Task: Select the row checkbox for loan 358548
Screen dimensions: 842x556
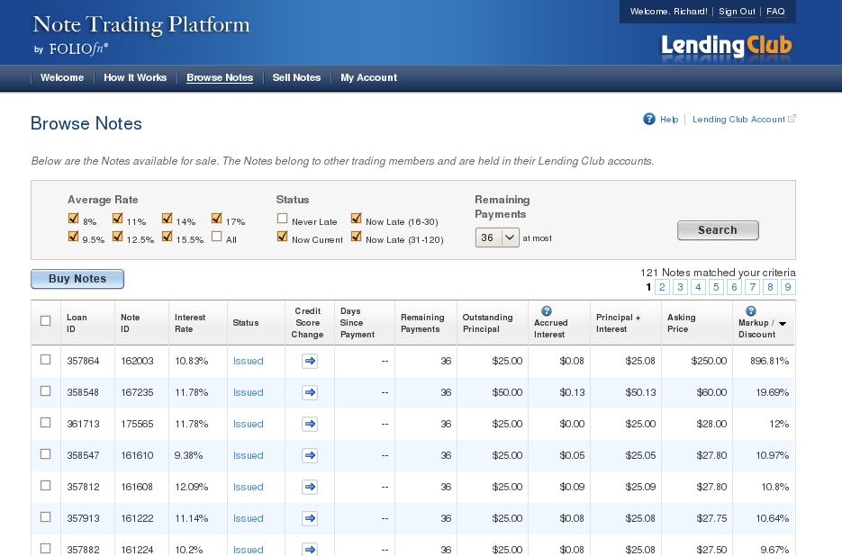Action: click(x=46, y=391)
